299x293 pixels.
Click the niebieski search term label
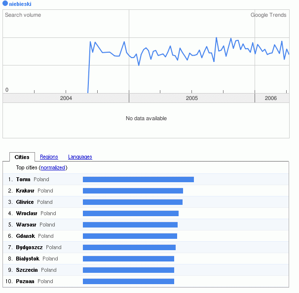pyautogui.click(x=20, y=4)
